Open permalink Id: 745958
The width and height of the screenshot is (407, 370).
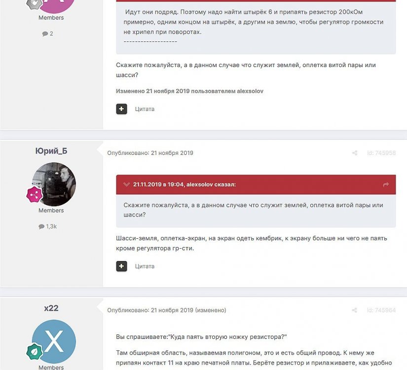click(381, 153)
